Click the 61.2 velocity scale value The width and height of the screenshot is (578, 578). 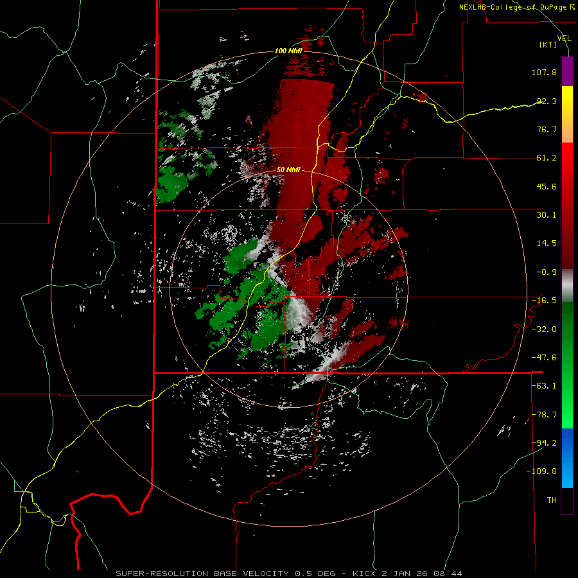click(x=547, y=158)
